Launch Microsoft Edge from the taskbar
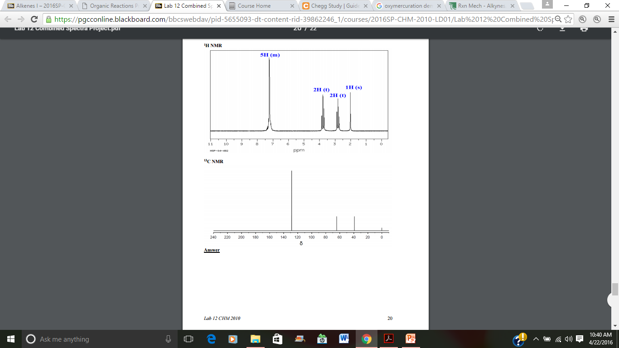Viewport: 619px width, 348px height. tap(211, 338)
